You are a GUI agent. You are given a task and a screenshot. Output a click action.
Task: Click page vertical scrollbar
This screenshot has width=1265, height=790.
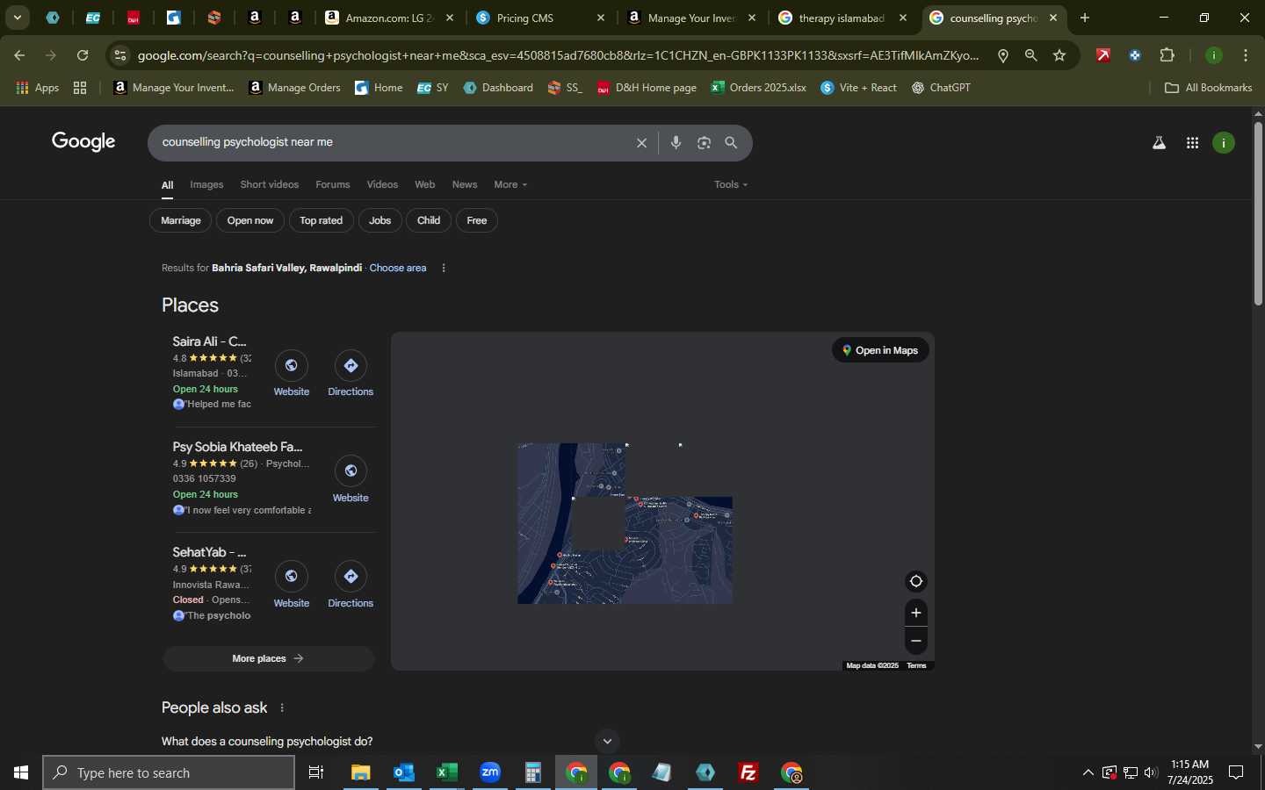(x=1258, y=213)
